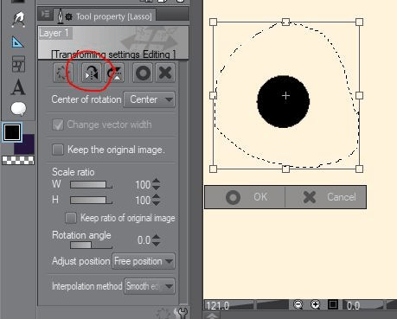Fit canvas to screen icon
The image size is (397, 319).
pyautogui.click(x=333, y=304)
